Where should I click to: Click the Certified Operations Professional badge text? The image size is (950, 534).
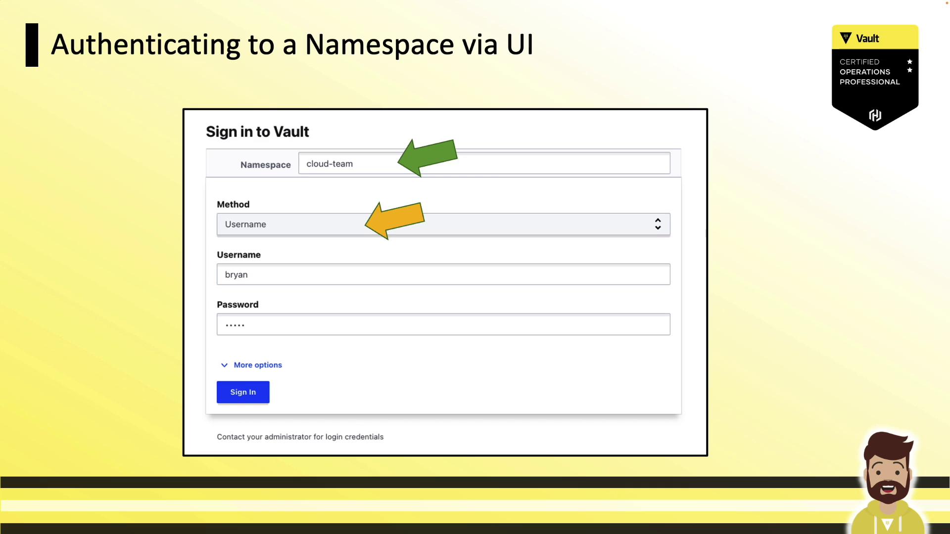869,72
